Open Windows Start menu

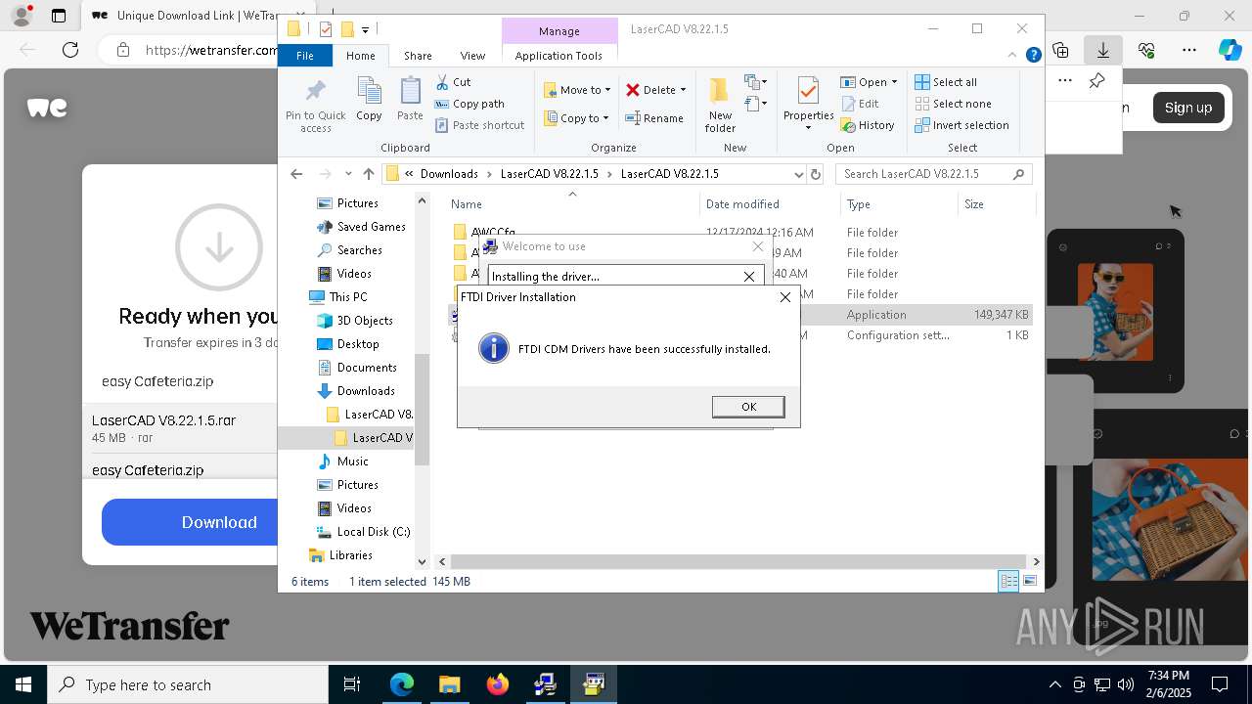coord(23,684)
